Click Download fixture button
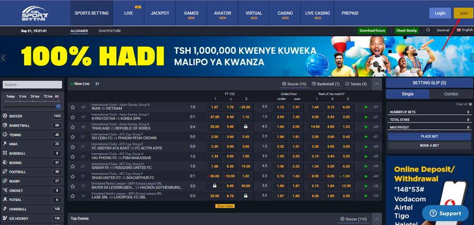This screenshot has height=225, width=474. tap(372, 31)
